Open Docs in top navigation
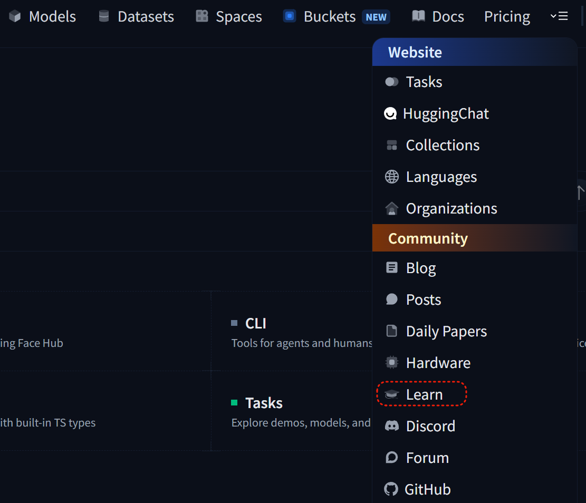586x503 pixels. [438, 16]
